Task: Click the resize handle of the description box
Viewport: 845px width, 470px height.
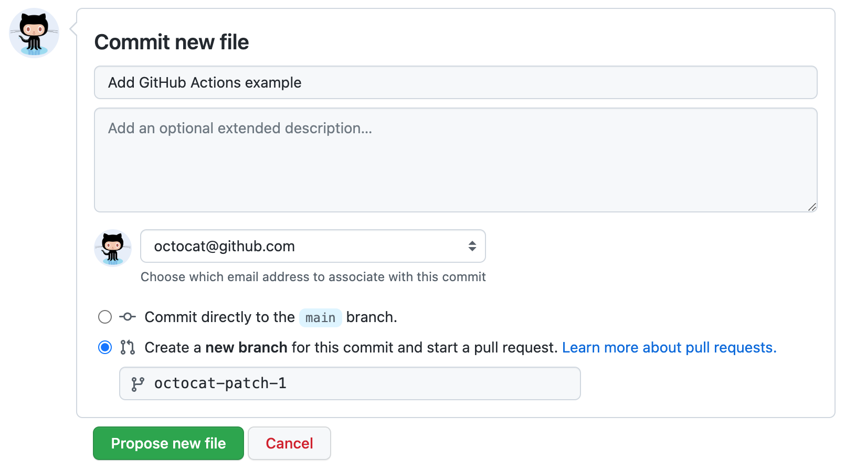Action: 812,207
